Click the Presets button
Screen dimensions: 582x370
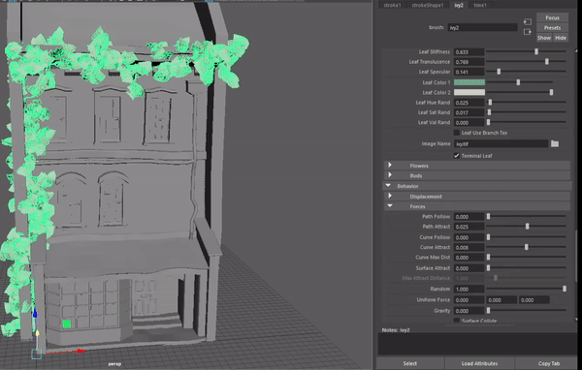pos(552,28)
